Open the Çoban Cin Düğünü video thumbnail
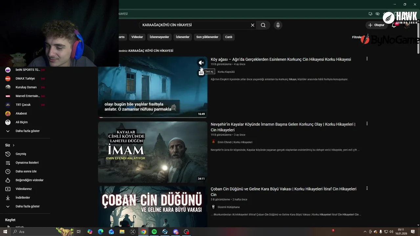 153,207
